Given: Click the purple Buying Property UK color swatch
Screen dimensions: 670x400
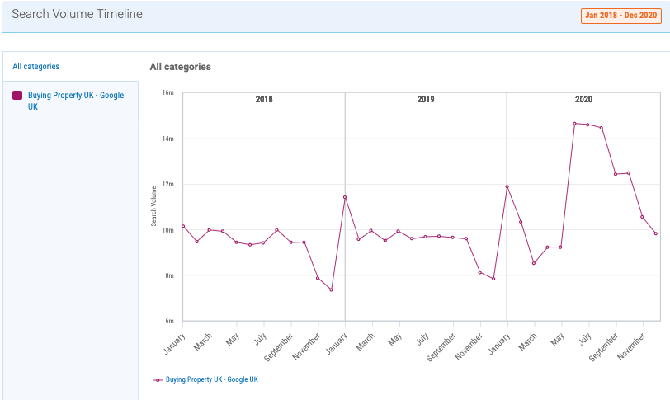Looking at the screenshot, I should [17, 95].
